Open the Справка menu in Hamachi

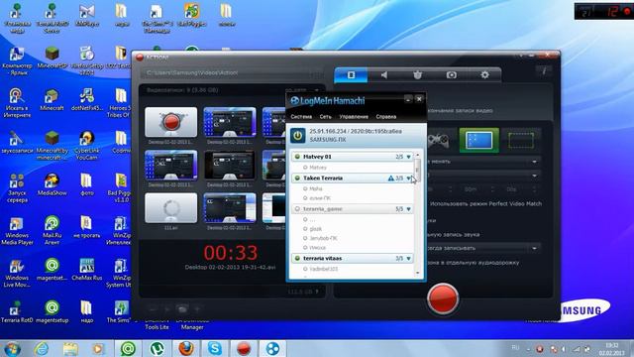[386, 117]
